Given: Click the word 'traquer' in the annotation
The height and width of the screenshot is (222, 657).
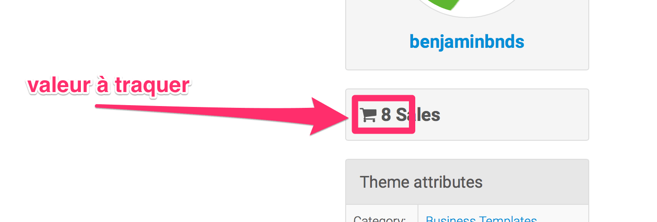Looking at the screenshot, I should [x=151, y=86].
